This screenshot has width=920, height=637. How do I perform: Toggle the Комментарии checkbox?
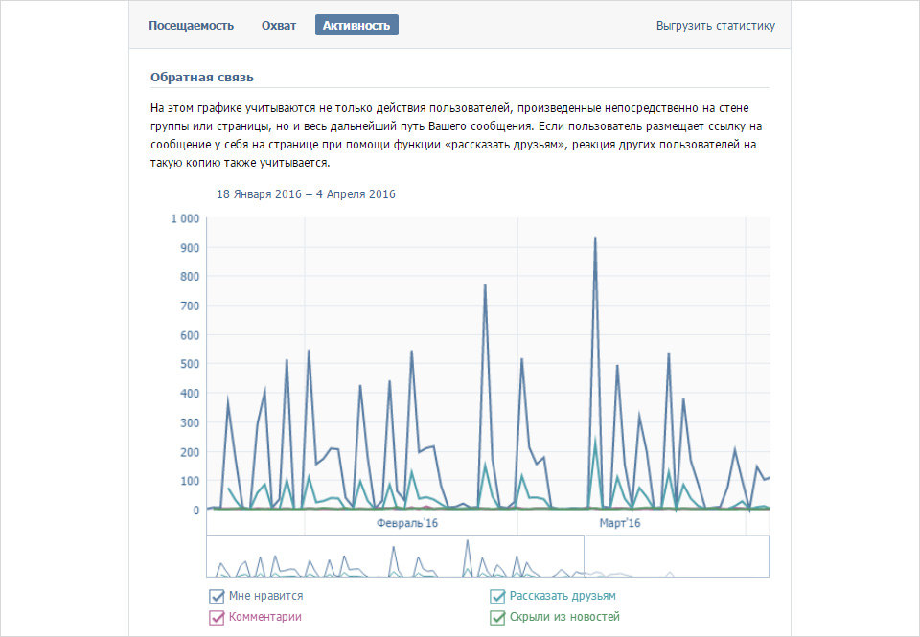[x=217, y=618]
